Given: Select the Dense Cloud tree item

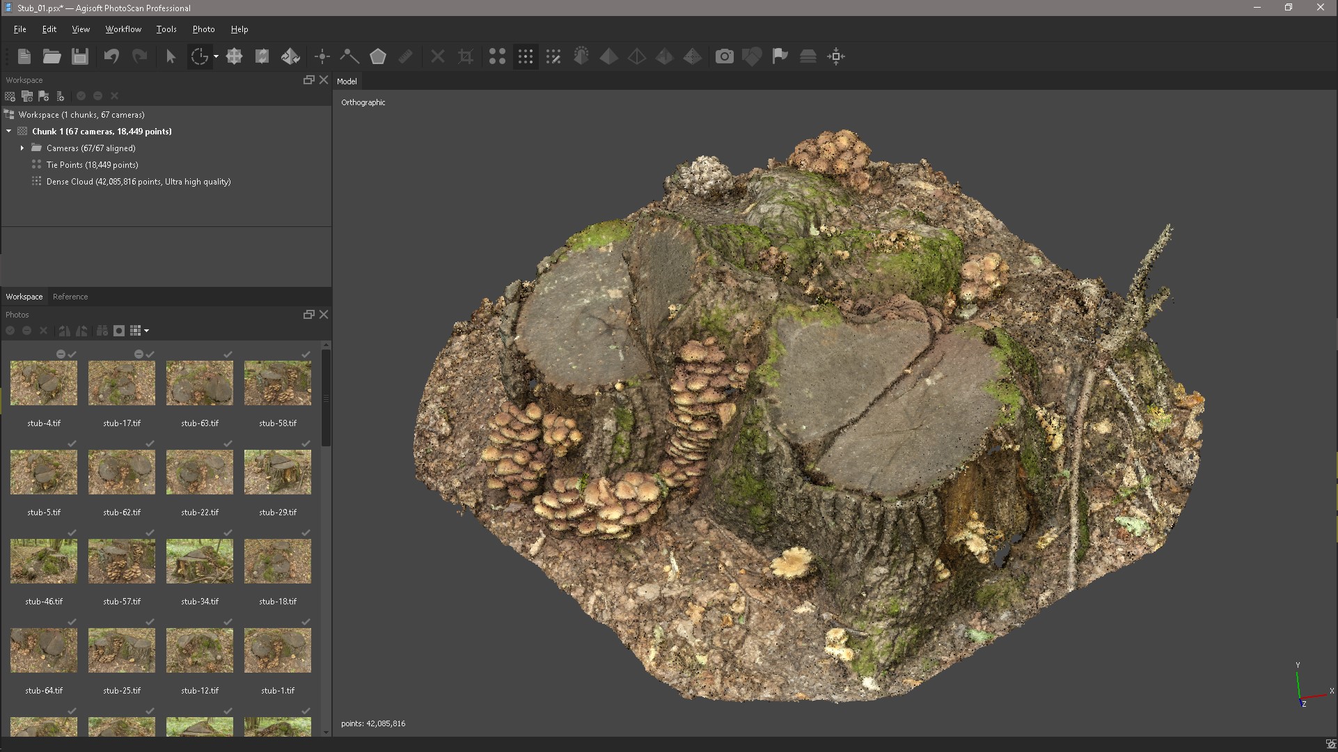Looking at the screenshot, I should click(138, 182).
